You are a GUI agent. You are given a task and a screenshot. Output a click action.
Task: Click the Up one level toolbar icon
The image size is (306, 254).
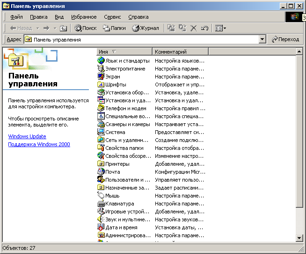[63, 28]
